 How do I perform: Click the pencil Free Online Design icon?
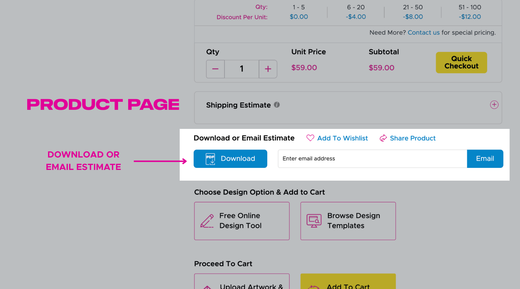(x=207, y=221)
